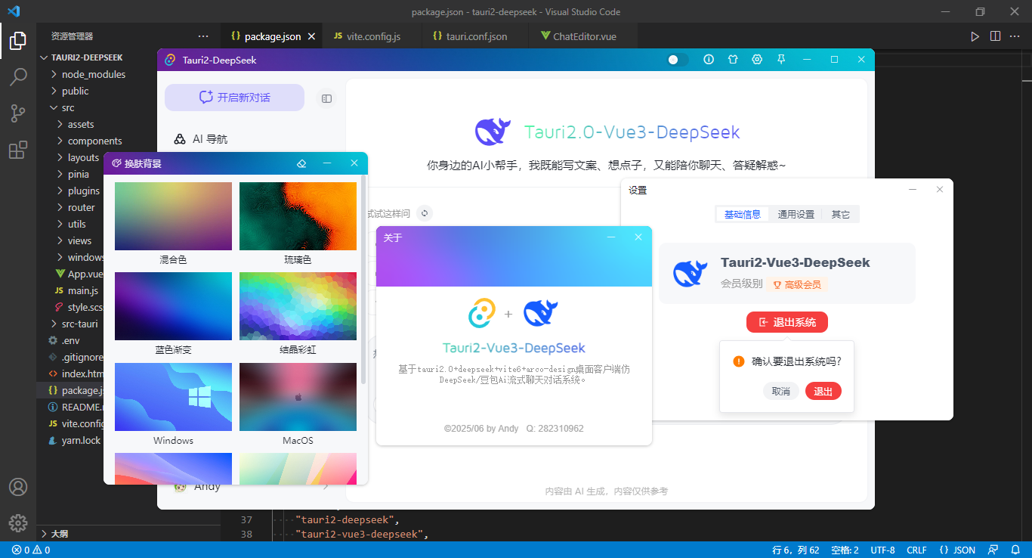Pin the window with the pushpin icon
The image size is (1032, 558).
780,59
